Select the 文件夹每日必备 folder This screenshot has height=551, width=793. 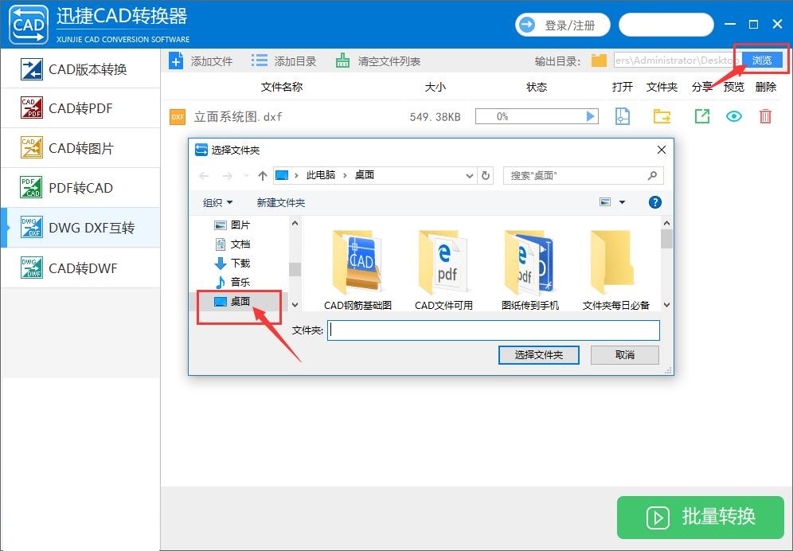tap(615, 270)
